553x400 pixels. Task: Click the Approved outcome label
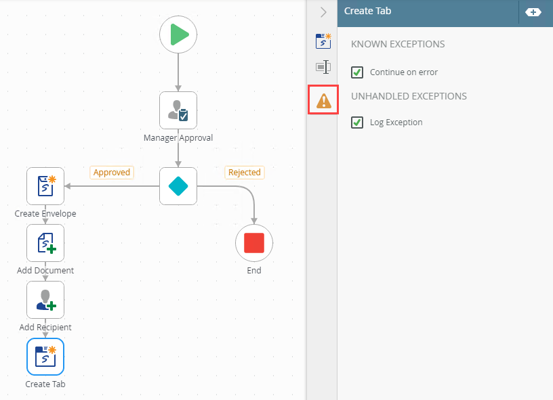click(112, 173)
